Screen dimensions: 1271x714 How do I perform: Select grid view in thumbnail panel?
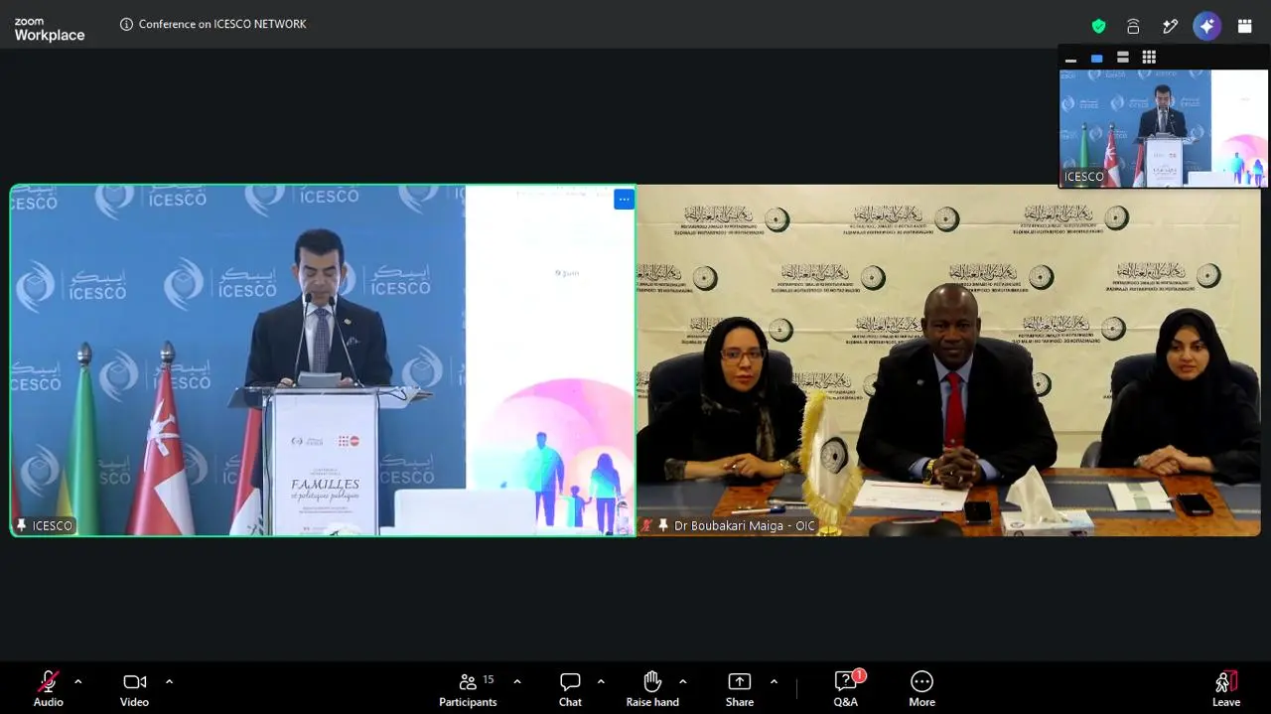pos(1149,58)
